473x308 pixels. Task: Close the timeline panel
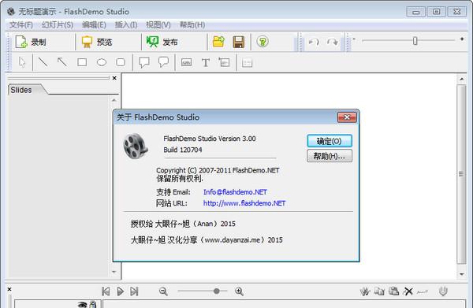(9, 289)
